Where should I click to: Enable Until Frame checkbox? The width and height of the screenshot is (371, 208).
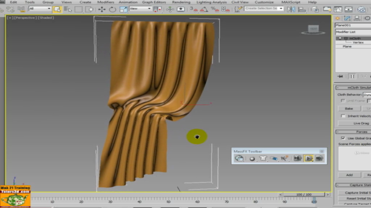(x=343, y=101)
